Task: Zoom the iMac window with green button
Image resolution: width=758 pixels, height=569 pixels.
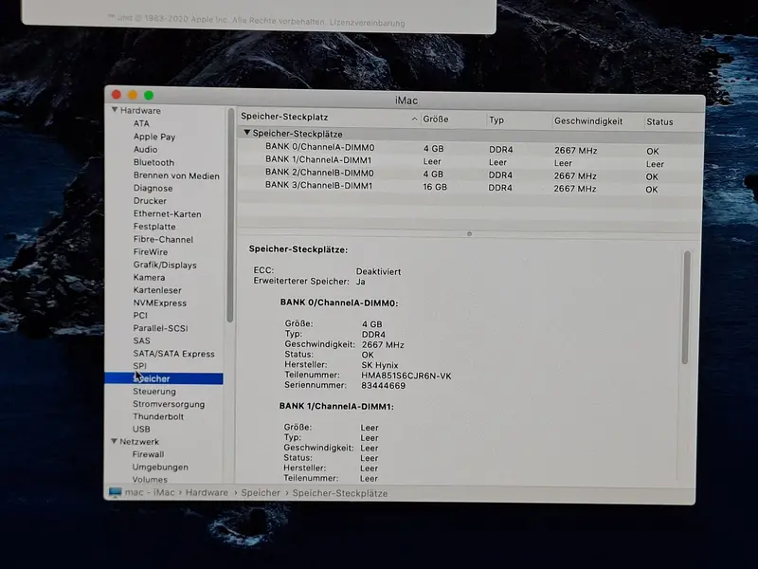Action: [x=149, y=96]
